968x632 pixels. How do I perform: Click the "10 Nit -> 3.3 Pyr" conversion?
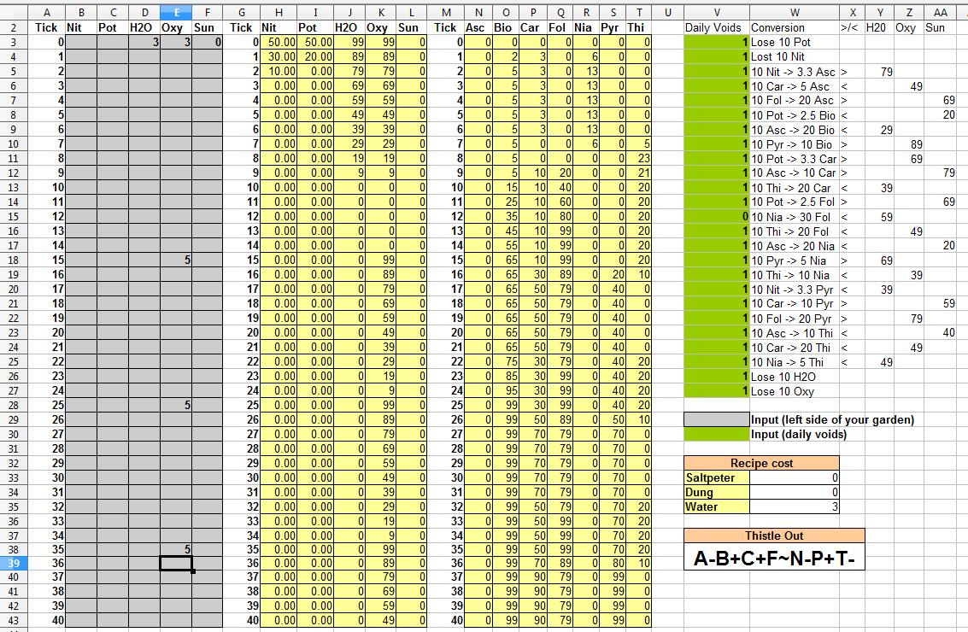[795, 290]
